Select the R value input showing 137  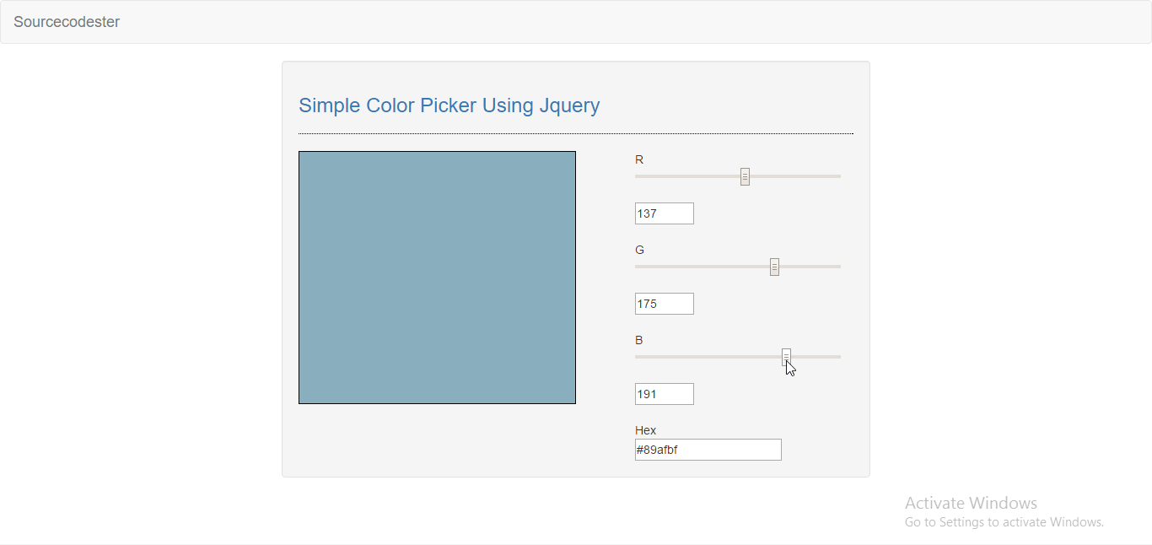664,213
